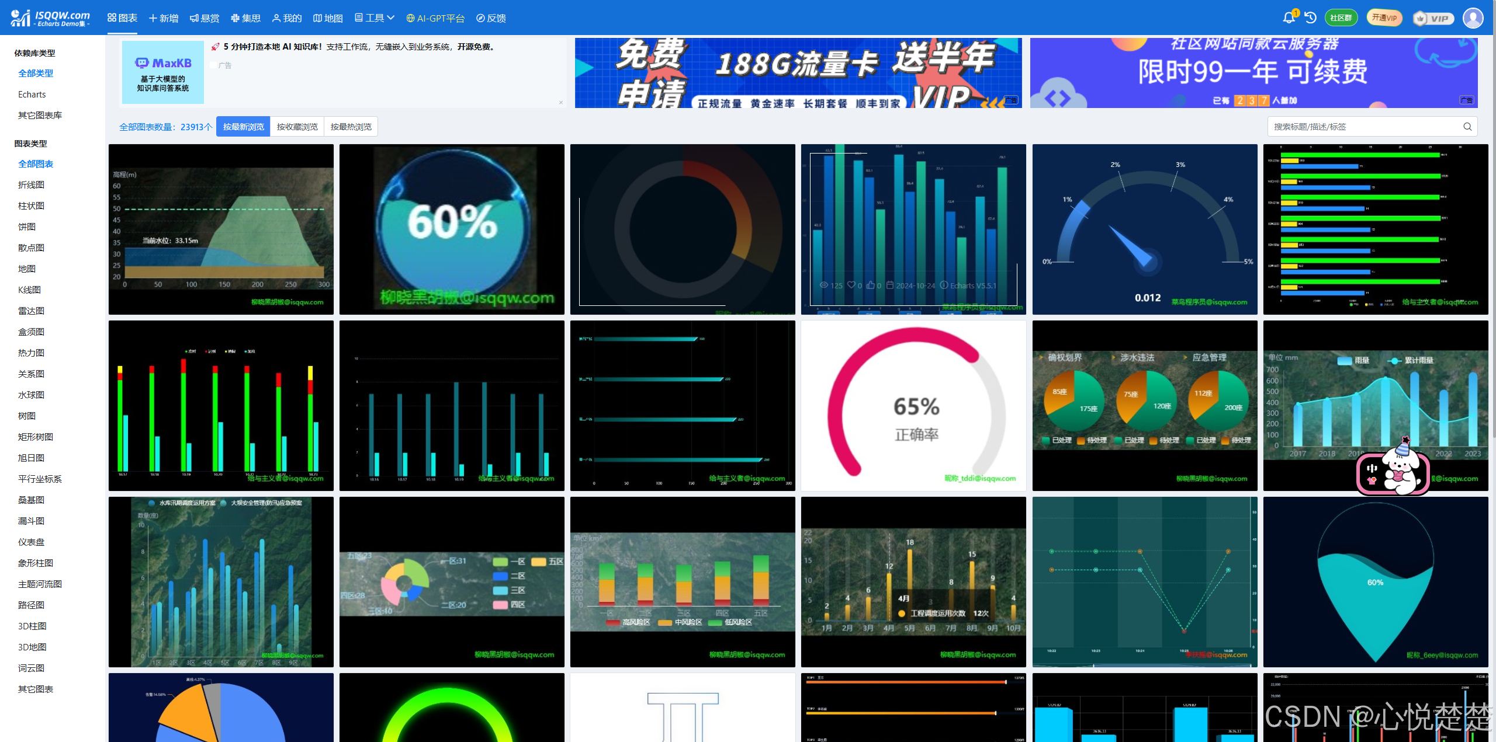Open the user avatar icon
The image size is (1496, 742).
1473,18
